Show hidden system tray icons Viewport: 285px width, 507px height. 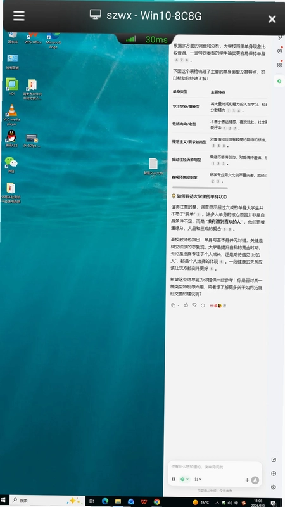(217, 503)
